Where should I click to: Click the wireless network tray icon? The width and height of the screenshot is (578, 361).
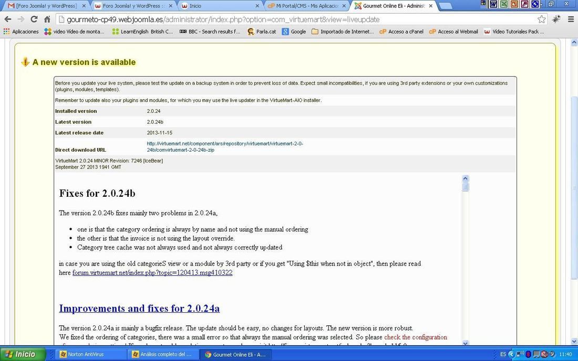coord(520,354)
